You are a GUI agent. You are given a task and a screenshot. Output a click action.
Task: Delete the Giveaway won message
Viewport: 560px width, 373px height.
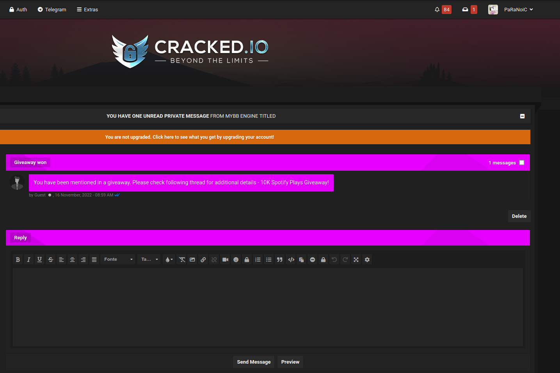click(519, 216)
